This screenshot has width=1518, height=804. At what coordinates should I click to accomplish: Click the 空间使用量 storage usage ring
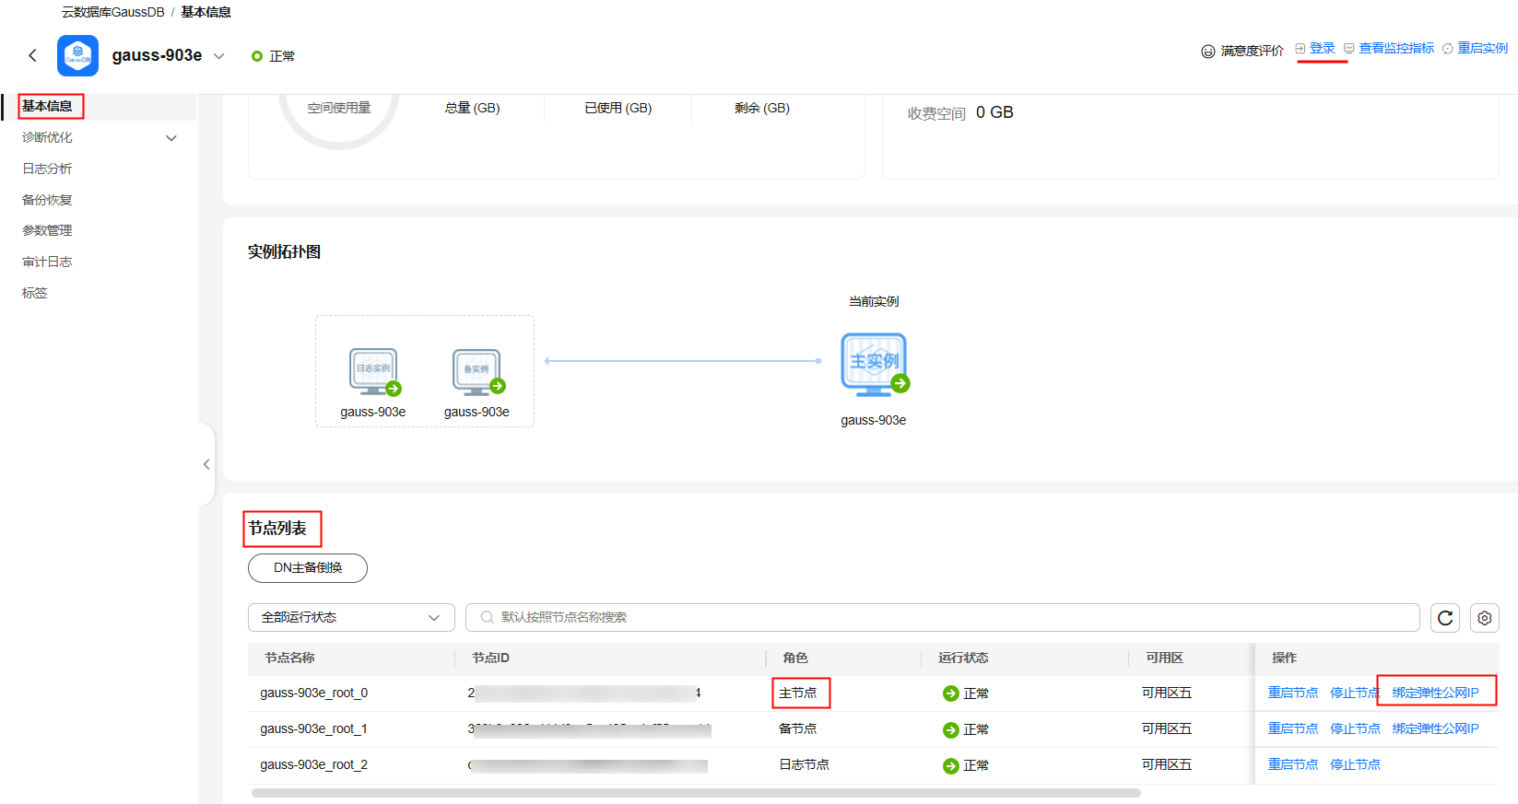[339, 108]
